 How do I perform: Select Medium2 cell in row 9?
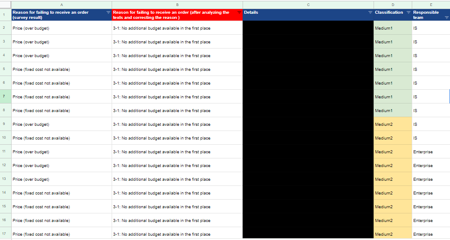pos(393,125)
